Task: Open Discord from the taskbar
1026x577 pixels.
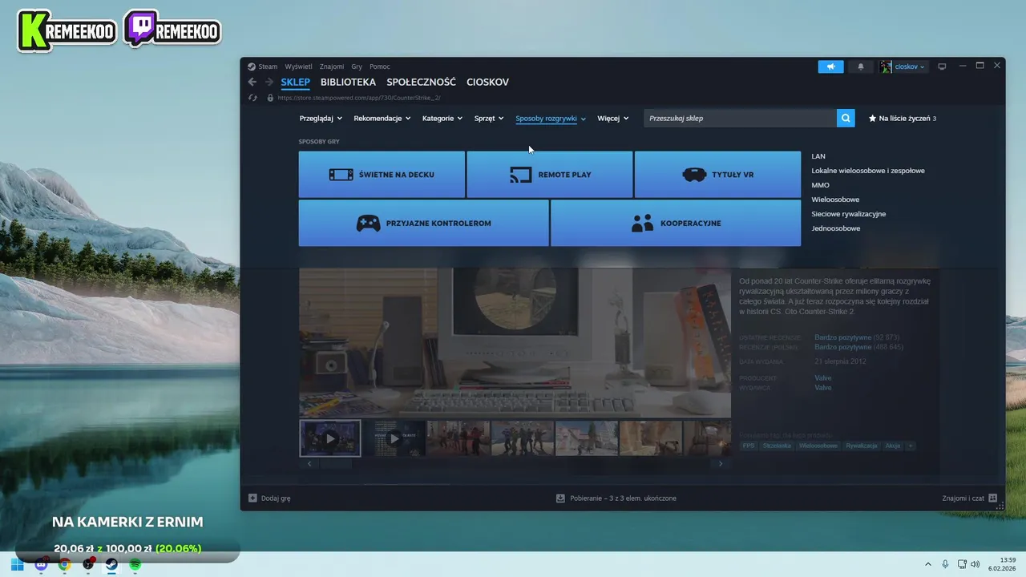Action: [41, 564]
